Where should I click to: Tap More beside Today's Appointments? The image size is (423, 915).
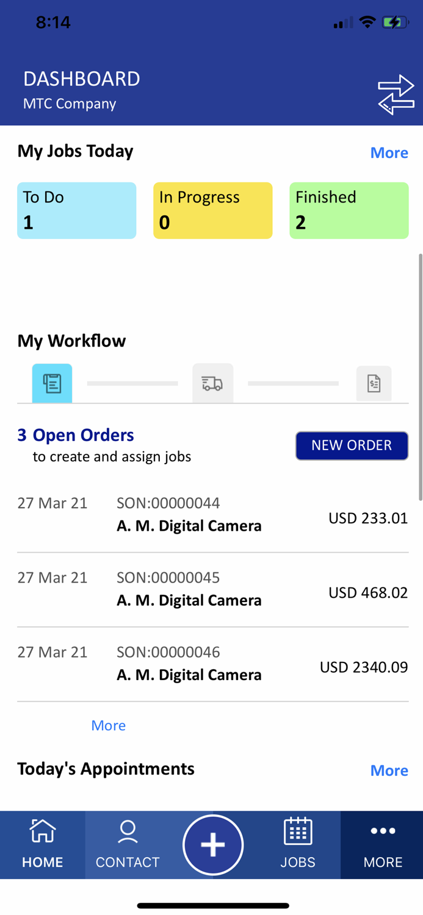pos(389,770)
